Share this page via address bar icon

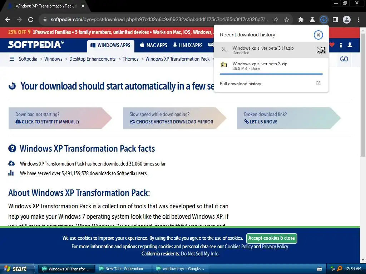point(275,20)
